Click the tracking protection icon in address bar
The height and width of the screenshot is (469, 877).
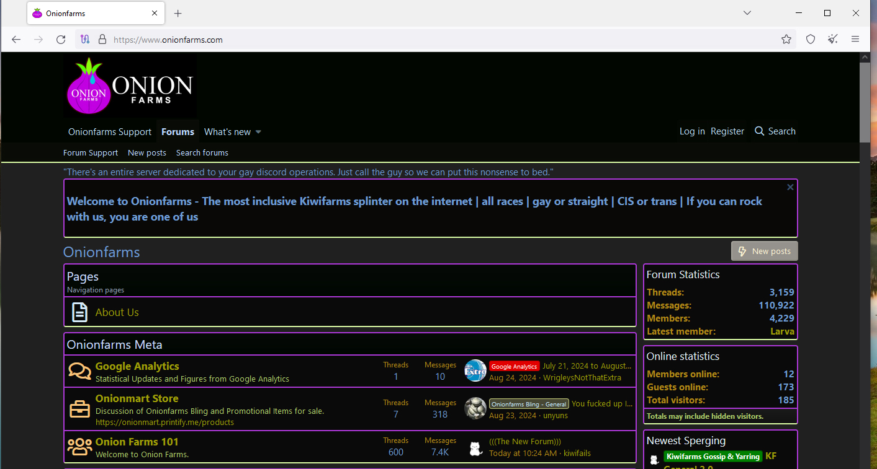click(x=86, y=40)
